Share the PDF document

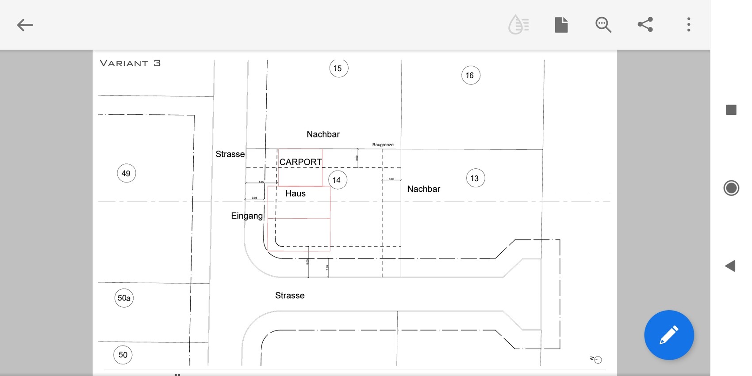pyautogui.click(x=645, y=25)
